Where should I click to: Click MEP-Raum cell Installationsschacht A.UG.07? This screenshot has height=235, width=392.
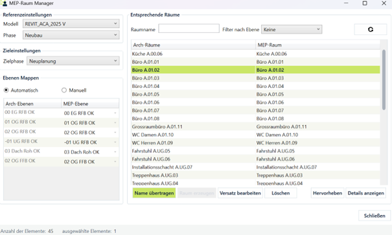tap(317, 167)
